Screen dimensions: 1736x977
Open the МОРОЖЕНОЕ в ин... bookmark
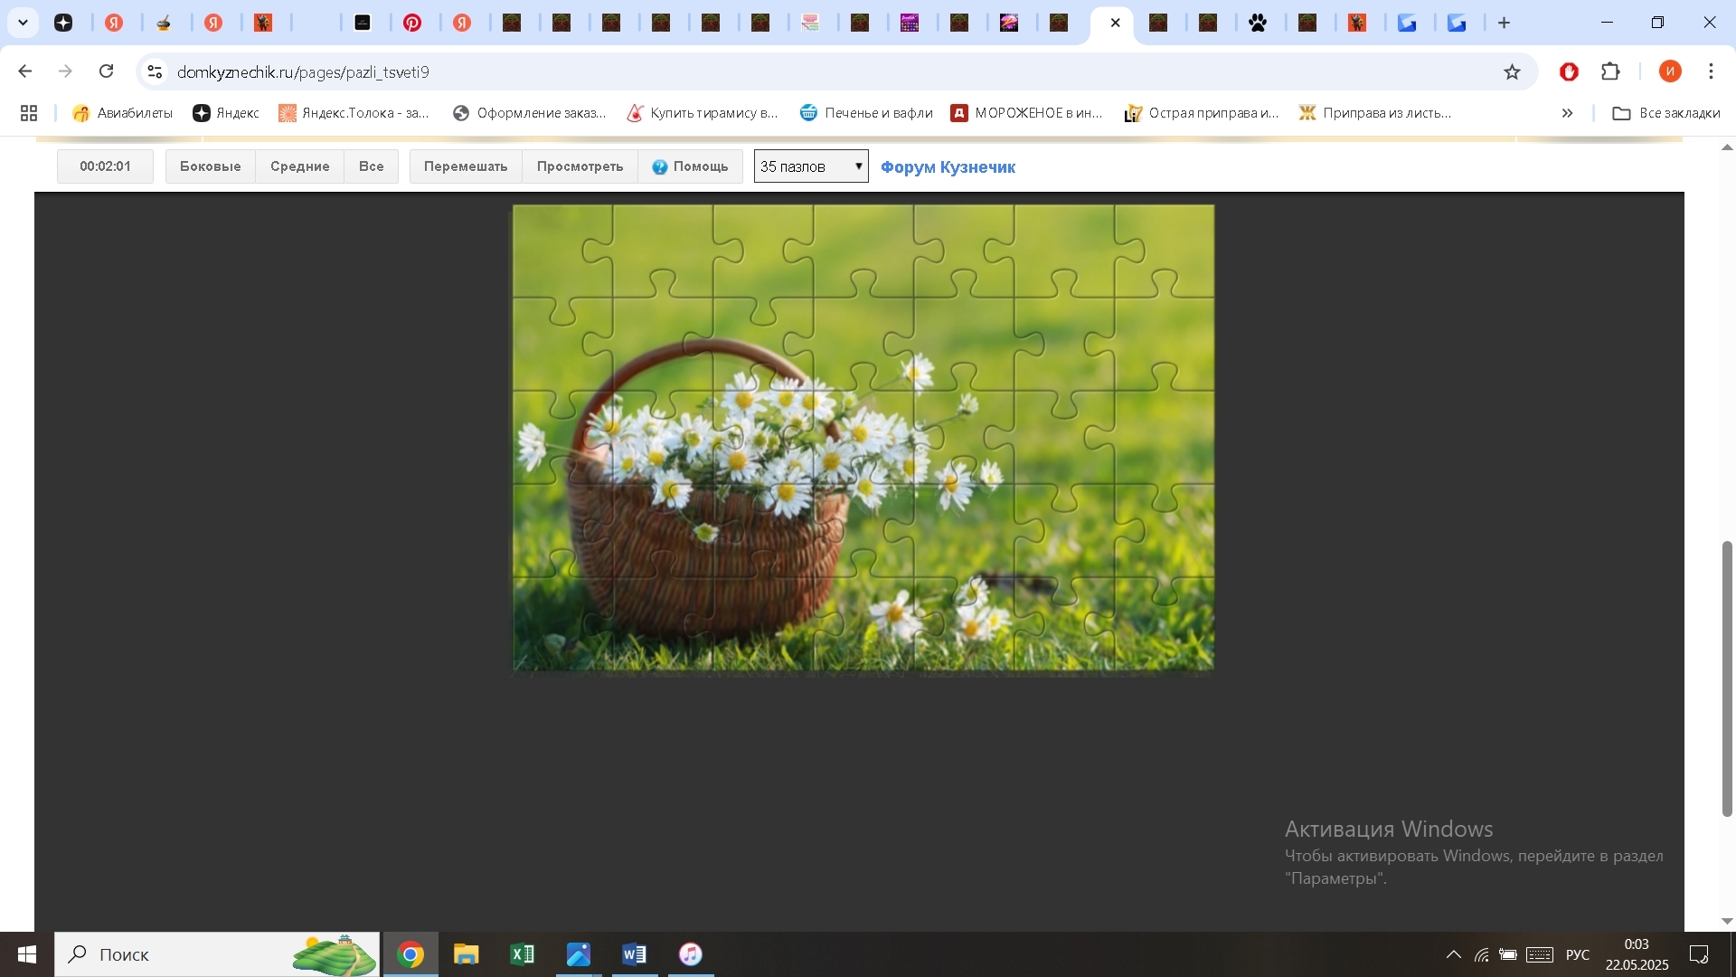1027,113
